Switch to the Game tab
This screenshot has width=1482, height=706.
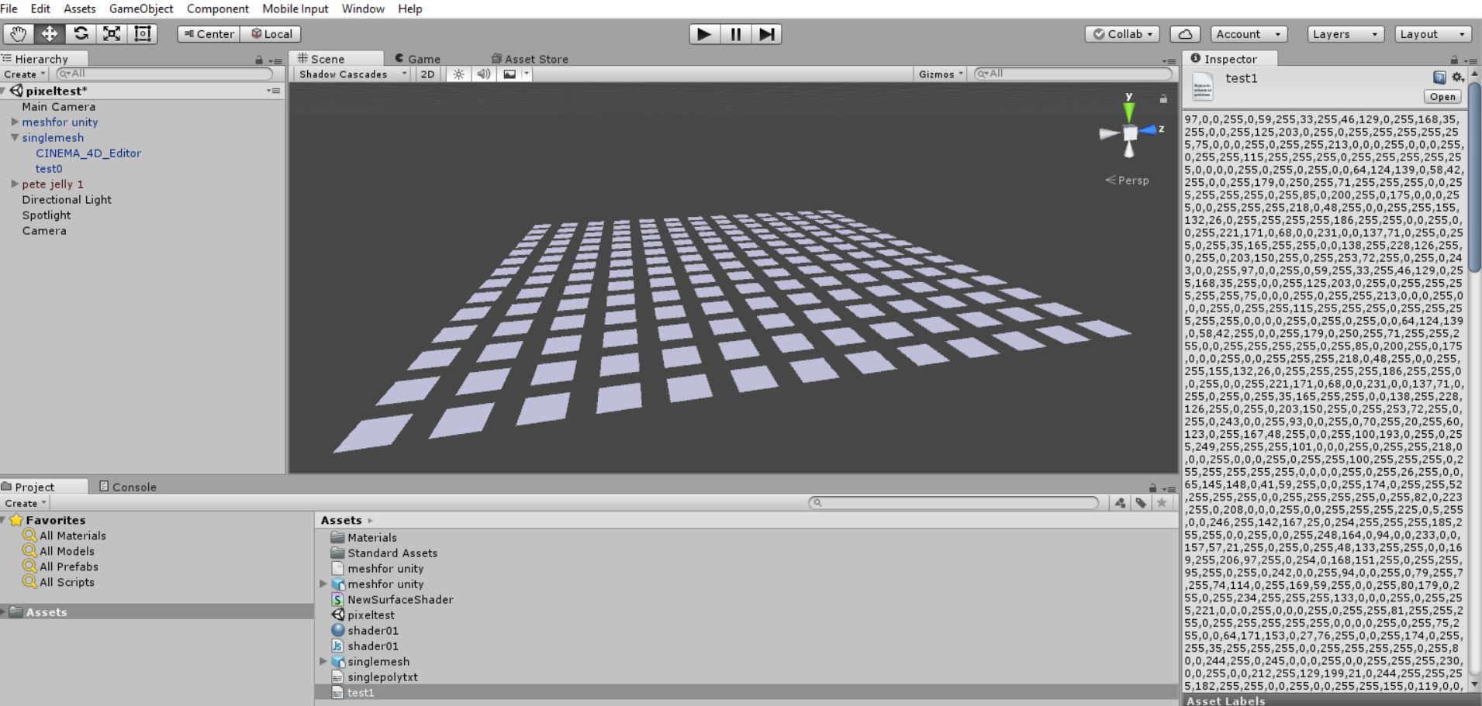point(418,59)
